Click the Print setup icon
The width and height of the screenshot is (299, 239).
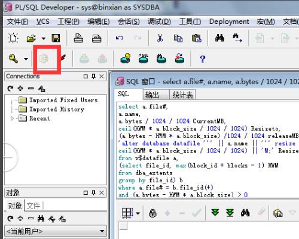[96, 38]
